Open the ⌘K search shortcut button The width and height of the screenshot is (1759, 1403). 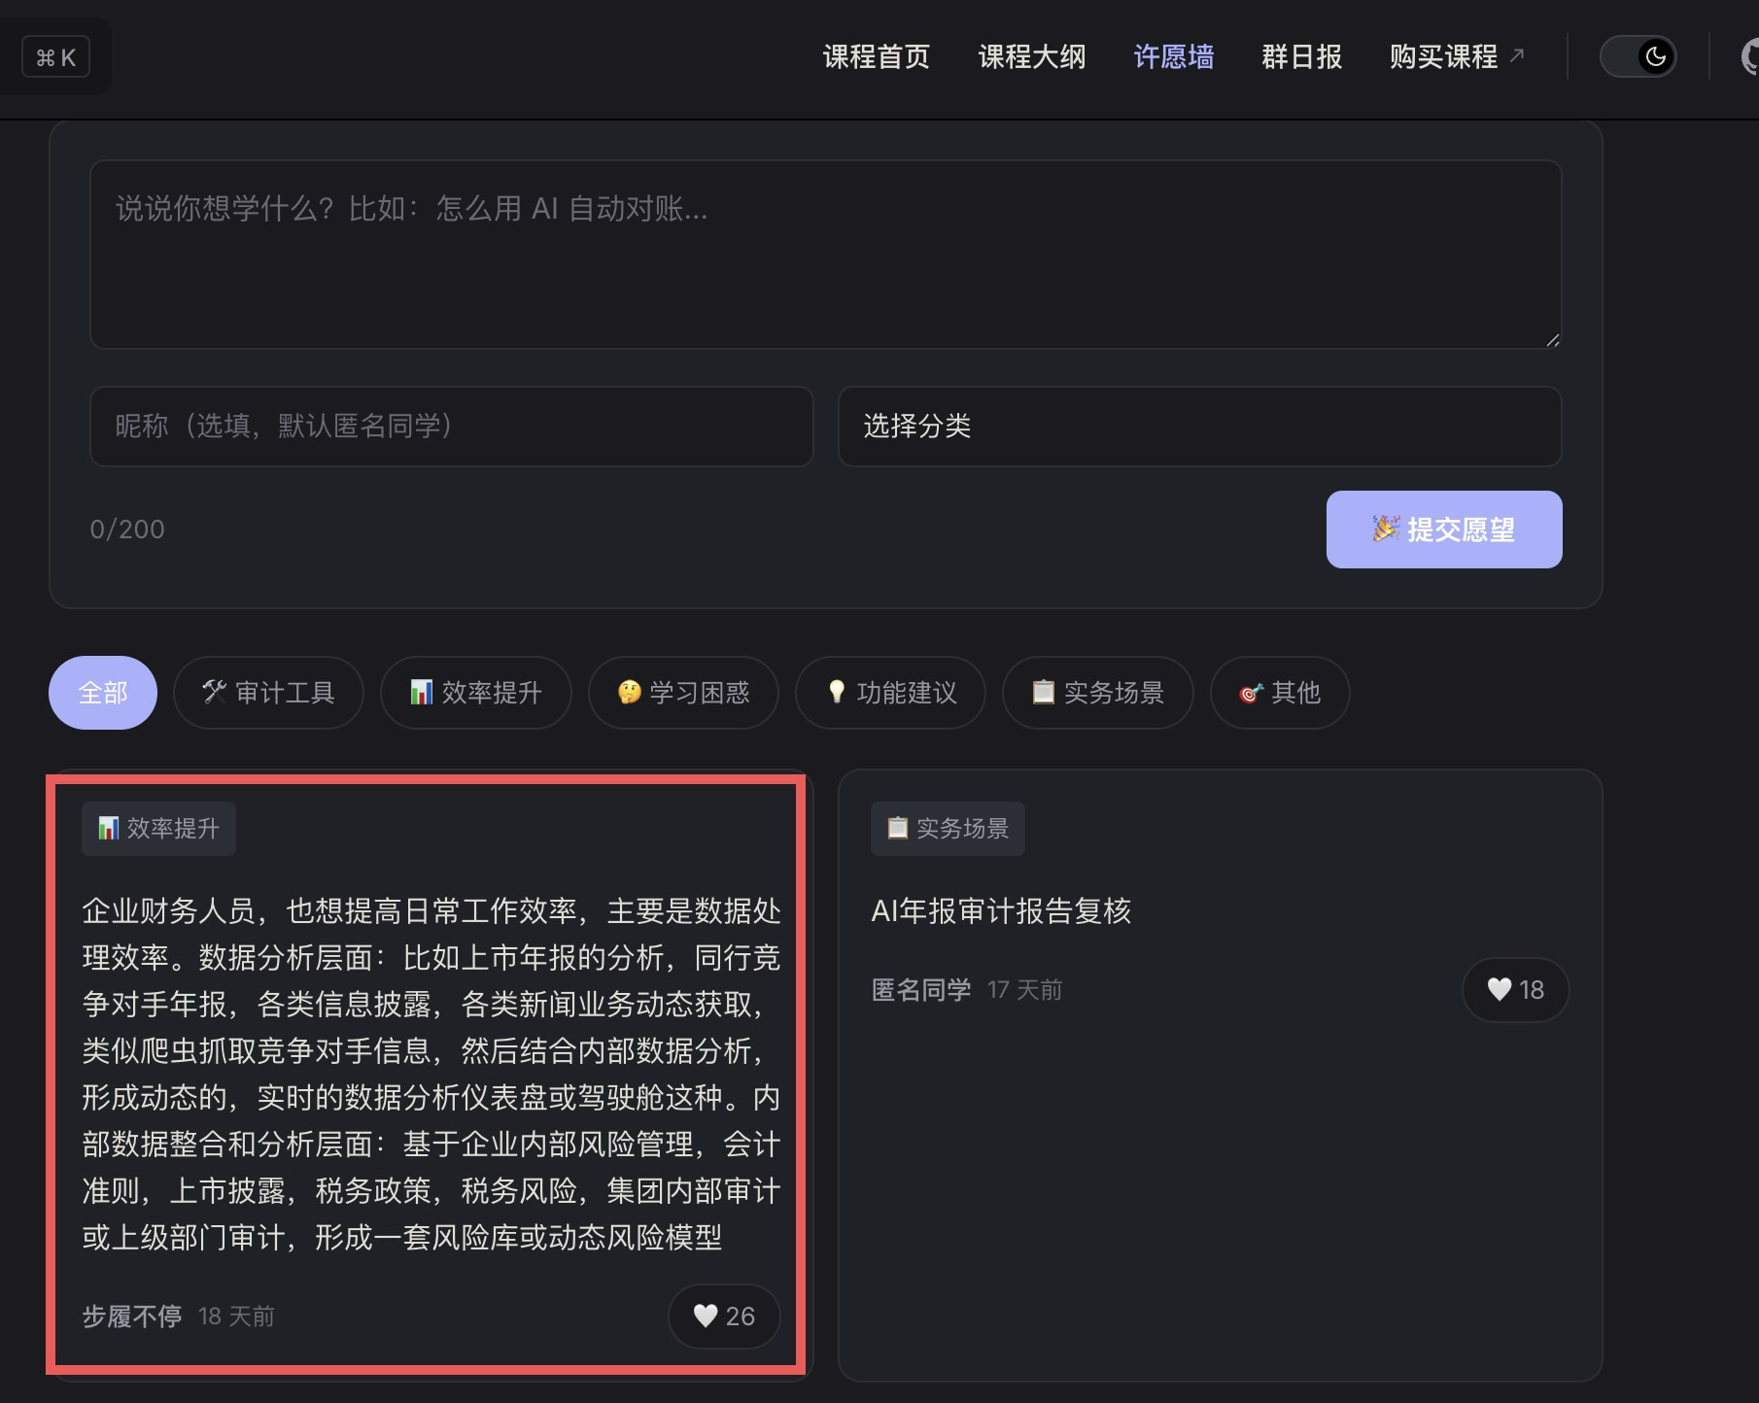coord(55,57)
